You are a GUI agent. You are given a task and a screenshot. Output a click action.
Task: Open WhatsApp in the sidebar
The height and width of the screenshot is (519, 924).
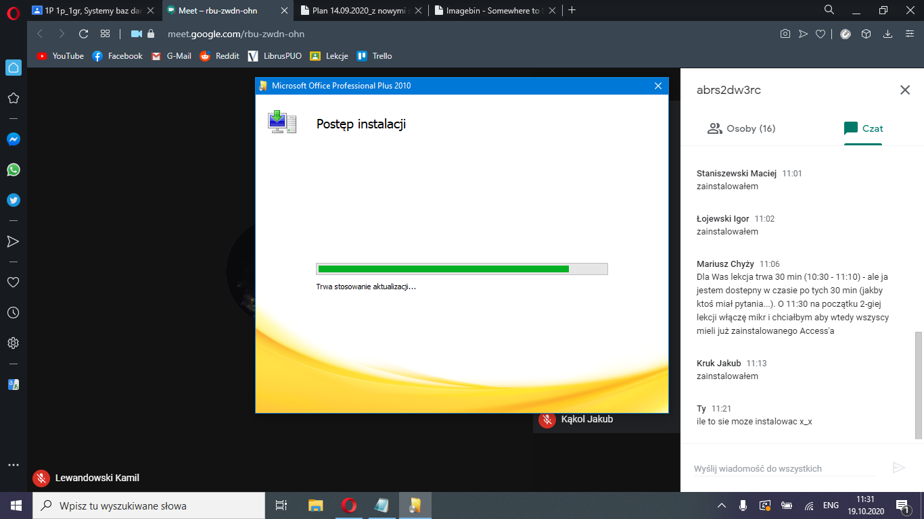point(14,170)
